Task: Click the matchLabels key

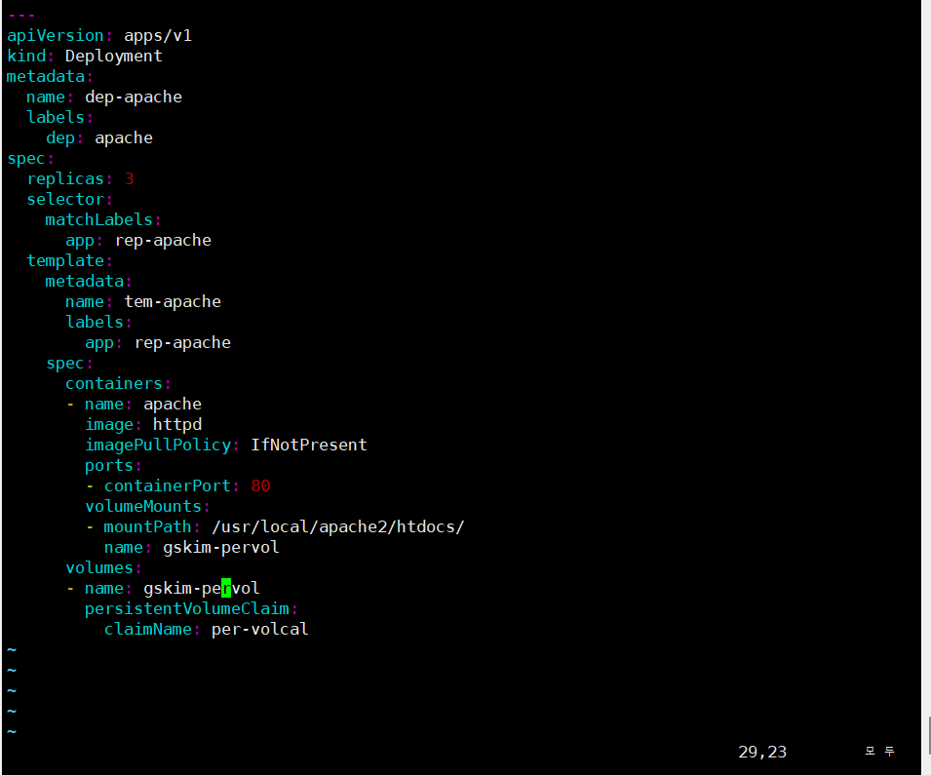Action: pyautogui.click(x=99, y=220)
